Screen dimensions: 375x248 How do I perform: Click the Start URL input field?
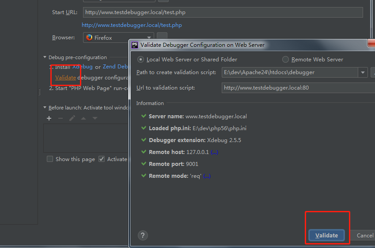223,12
